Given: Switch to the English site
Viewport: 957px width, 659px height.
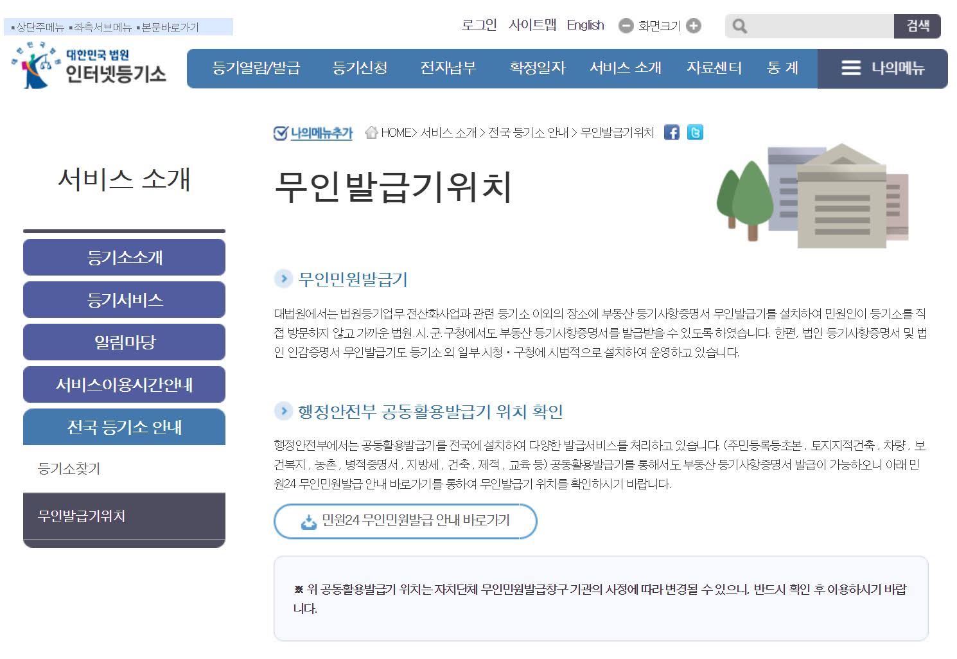Looking at the screenshot, I should 585,26.
